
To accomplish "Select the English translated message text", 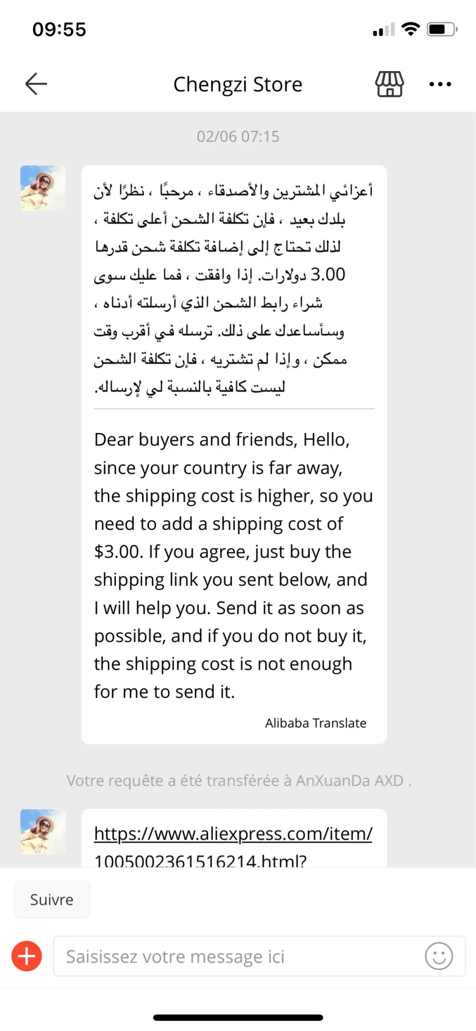I will click(x=233, y=566).
